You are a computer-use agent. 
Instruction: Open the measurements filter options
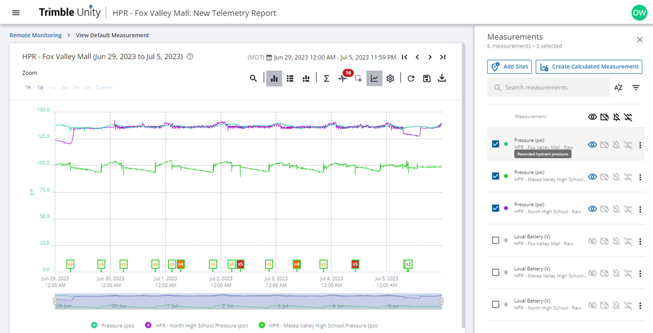pyautogui.click(x=636, y=88)
